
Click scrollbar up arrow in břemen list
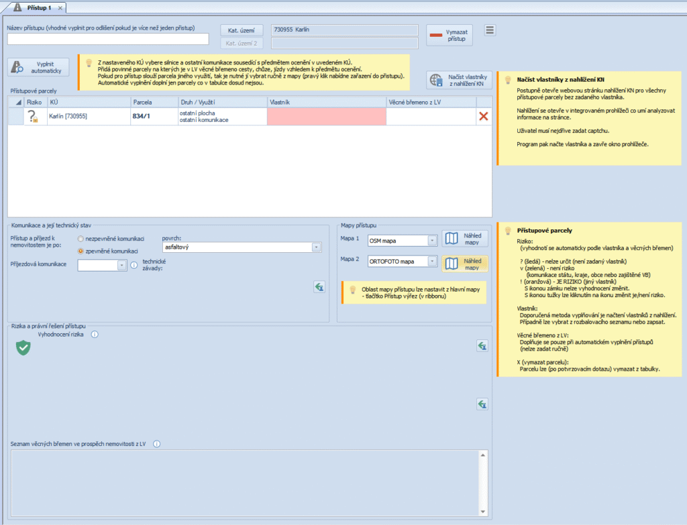tap(483, 455)
